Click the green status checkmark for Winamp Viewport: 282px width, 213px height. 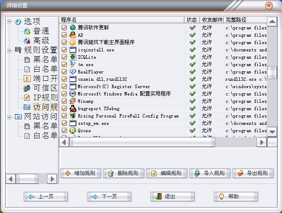click(192, 101)
